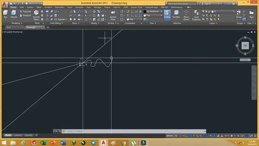Open the Section Plane tool
This screenshot has width=259, height=146.
click(113, 15)
